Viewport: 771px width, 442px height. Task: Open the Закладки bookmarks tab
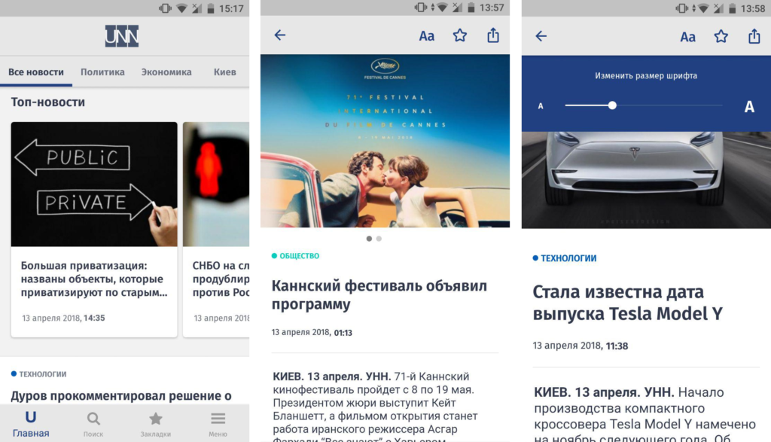[x=155, y=425]
